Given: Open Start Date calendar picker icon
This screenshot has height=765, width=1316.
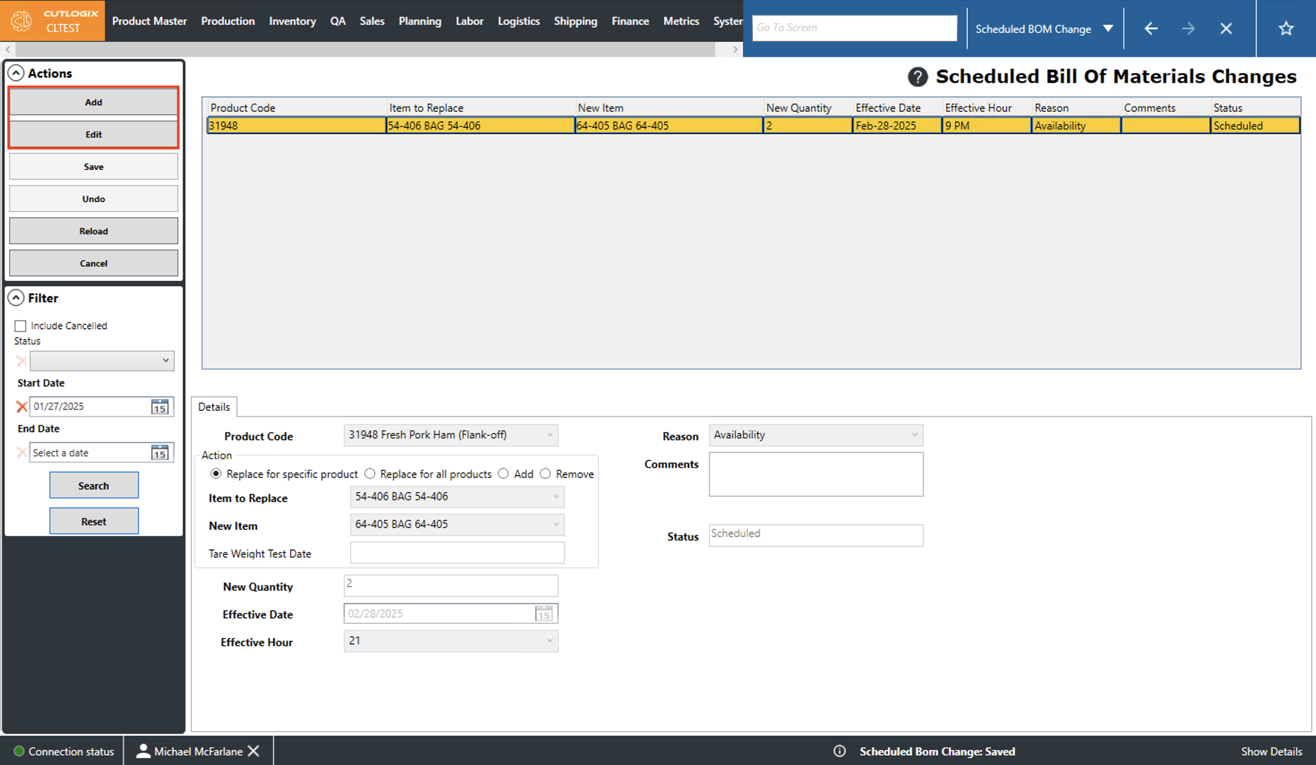Looking at the screenshot, I should (160, 407).
